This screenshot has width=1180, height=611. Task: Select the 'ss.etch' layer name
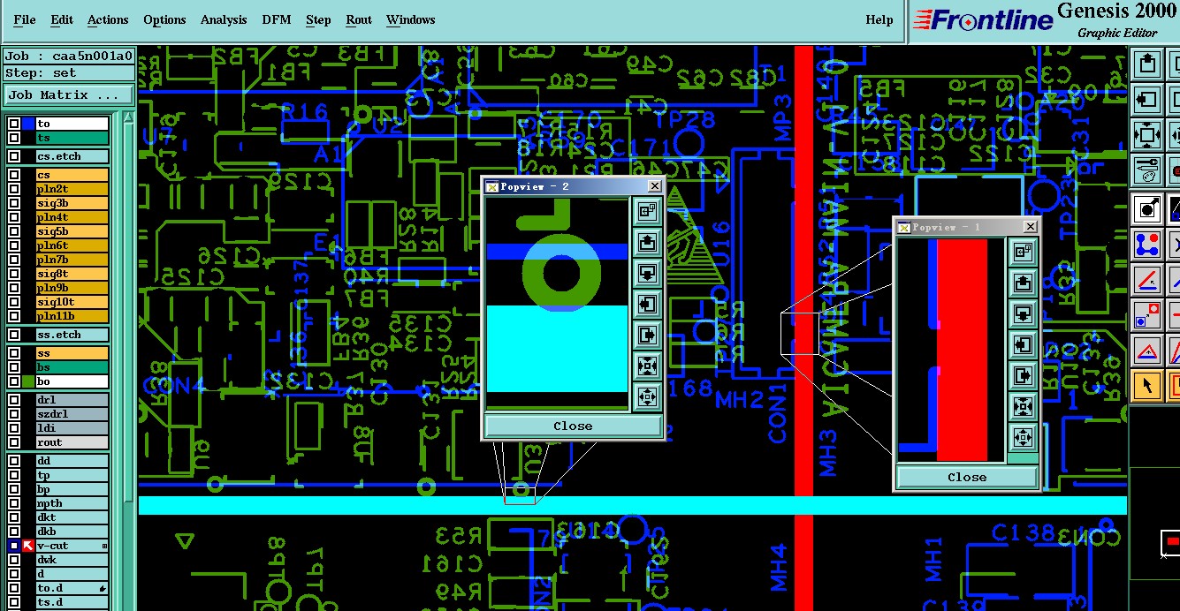point(72,335)
